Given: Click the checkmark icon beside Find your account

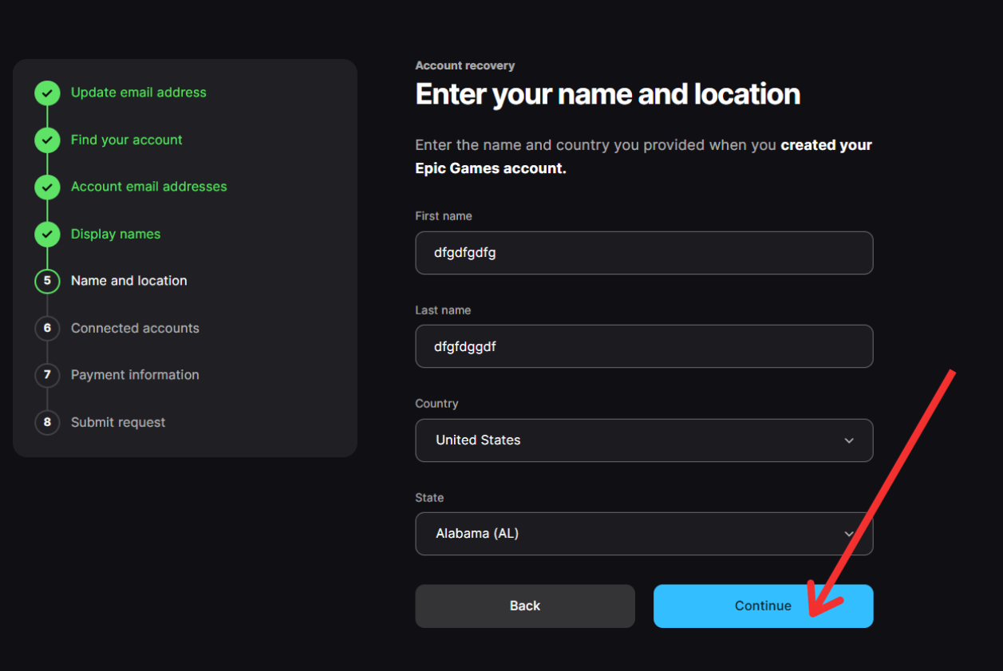Looking at the screenshot, I should [47, 140].
